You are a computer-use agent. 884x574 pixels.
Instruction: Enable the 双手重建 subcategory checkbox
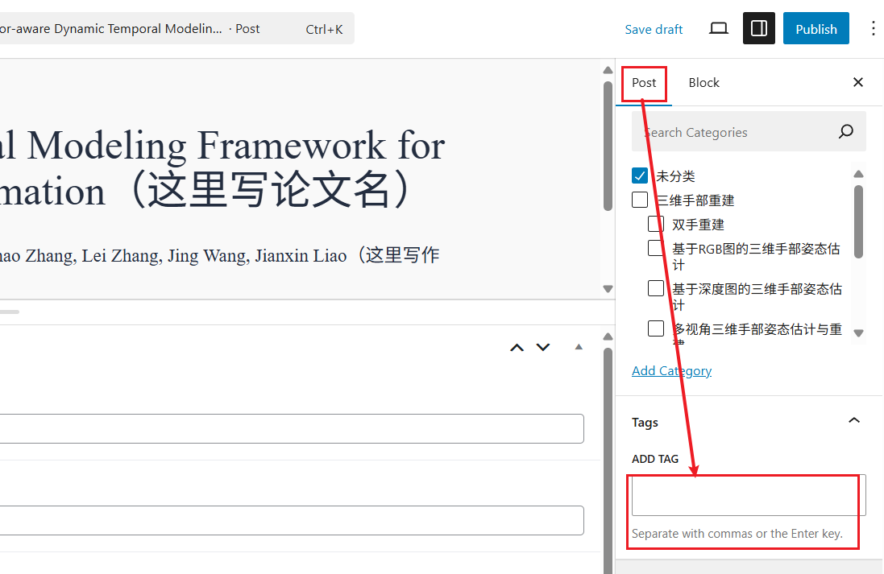[x=656, y=224]
